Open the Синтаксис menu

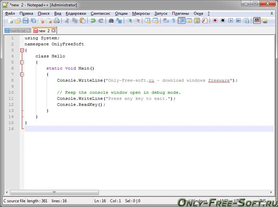(100, 13)
